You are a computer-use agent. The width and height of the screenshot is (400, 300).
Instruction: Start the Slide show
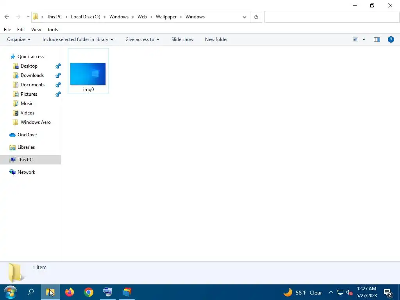tap(182, 39)
